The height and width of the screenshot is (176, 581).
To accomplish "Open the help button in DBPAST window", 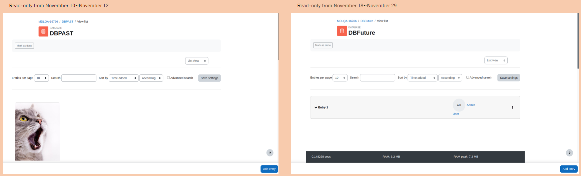I will tap(270, 153).
